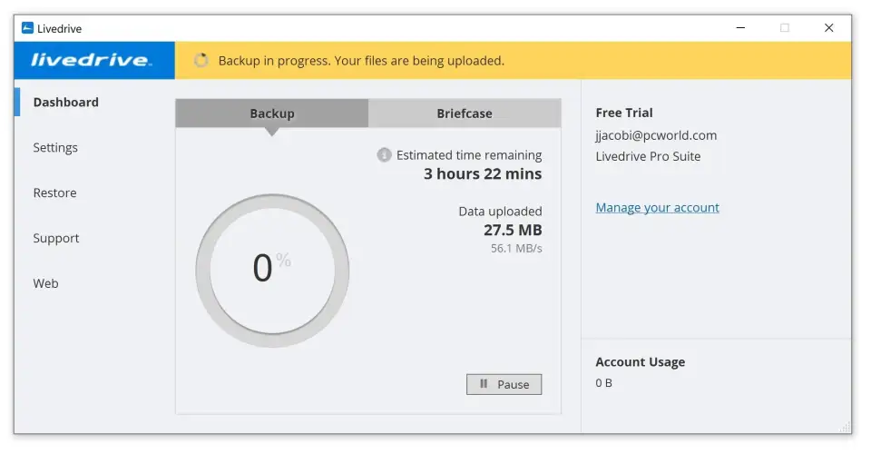The height and width of the screenshot is (454, 871).
Task: Click the 3 hours 22 mins estimate
Action: [482, 174]
